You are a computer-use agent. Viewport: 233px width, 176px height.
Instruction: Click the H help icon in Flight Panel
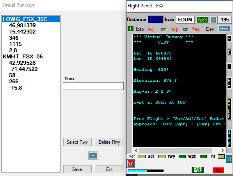point(229,159)
